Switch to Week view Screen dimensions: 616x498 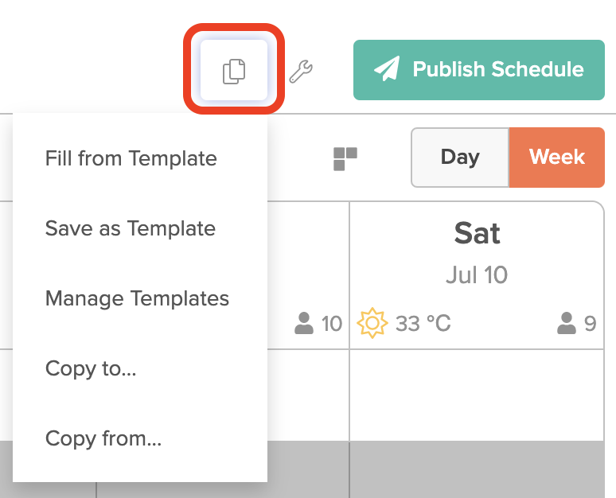(556, 158)
